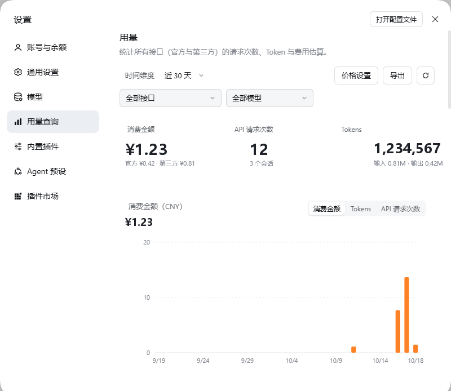The image size is (451, 391).
Task: Switch to 模型 settings page
Action: click(53, 97)
